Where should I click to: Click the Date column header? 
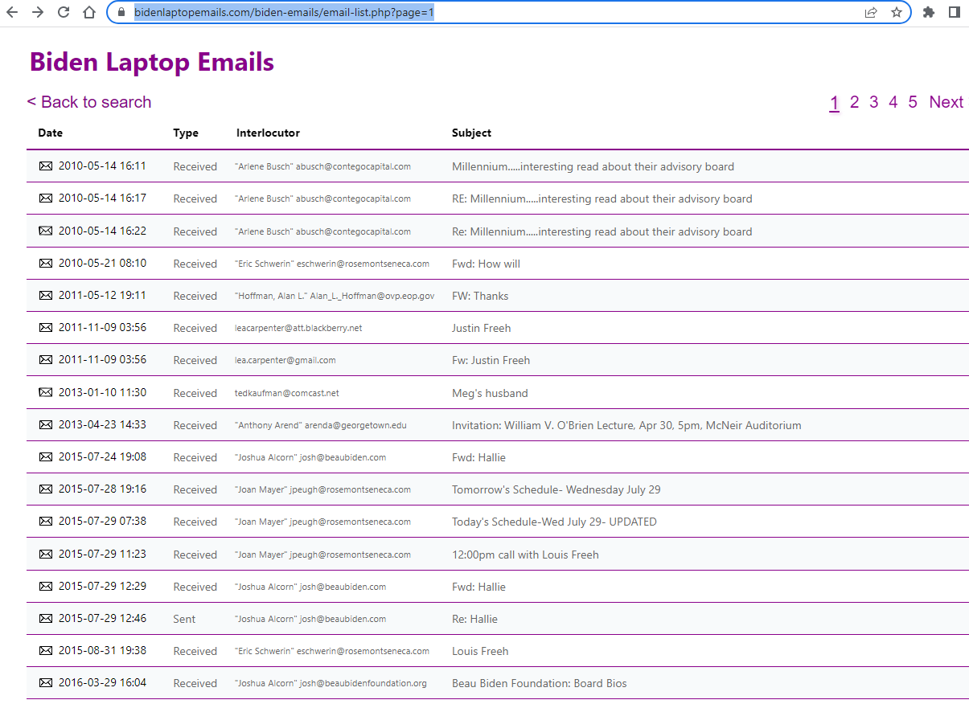click(x=50, y=133)
